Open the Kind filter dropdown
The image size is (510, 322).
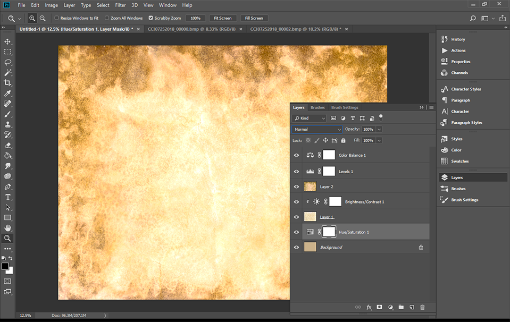pyautogui.click(x=310, y=118)
